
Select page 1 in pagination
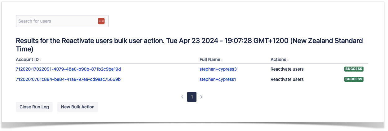[x=192, y=97]
